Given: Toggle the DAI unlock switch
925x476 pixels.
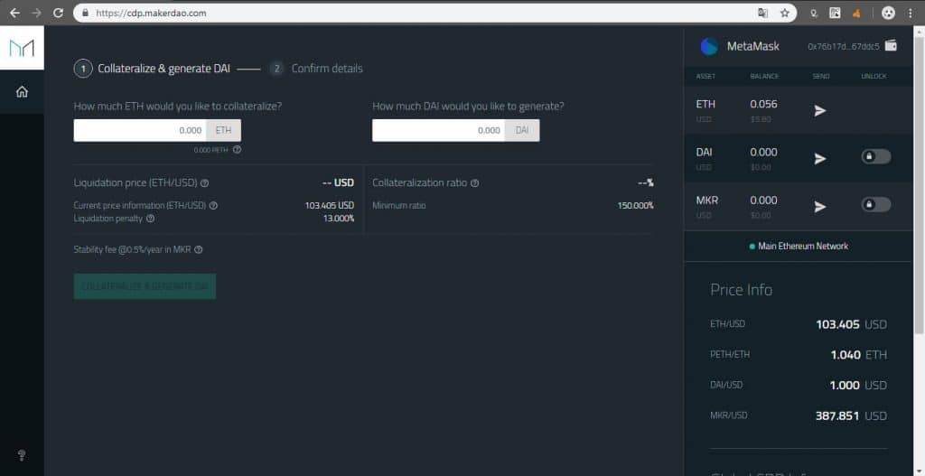Looking at the screenshot, I should tap(876, 157).
